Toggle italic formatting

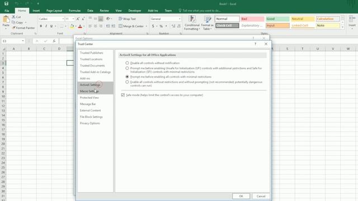point(46,26)
